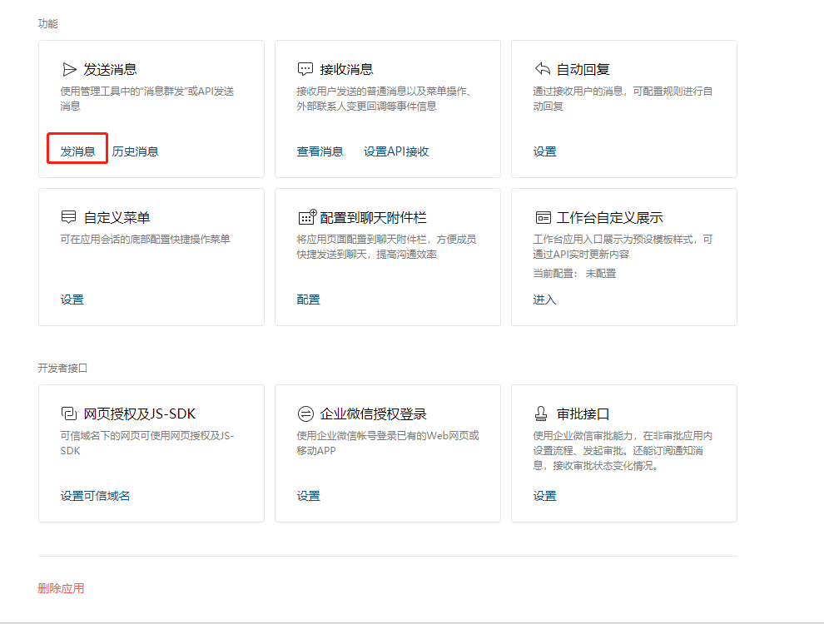Screen dimensions: 824x624
Task: Click the keyboard-plus icon beside 配置到聊天附件栏
Action: pyautogui.click(x=307, y=216)
